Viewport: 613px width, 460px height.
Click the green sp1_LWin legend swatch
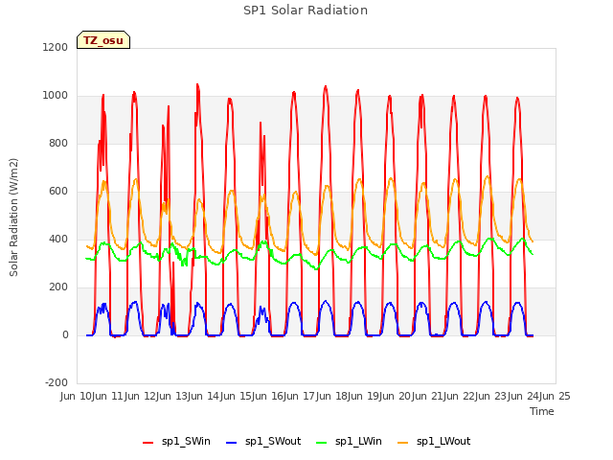click(x=322, y=443)
